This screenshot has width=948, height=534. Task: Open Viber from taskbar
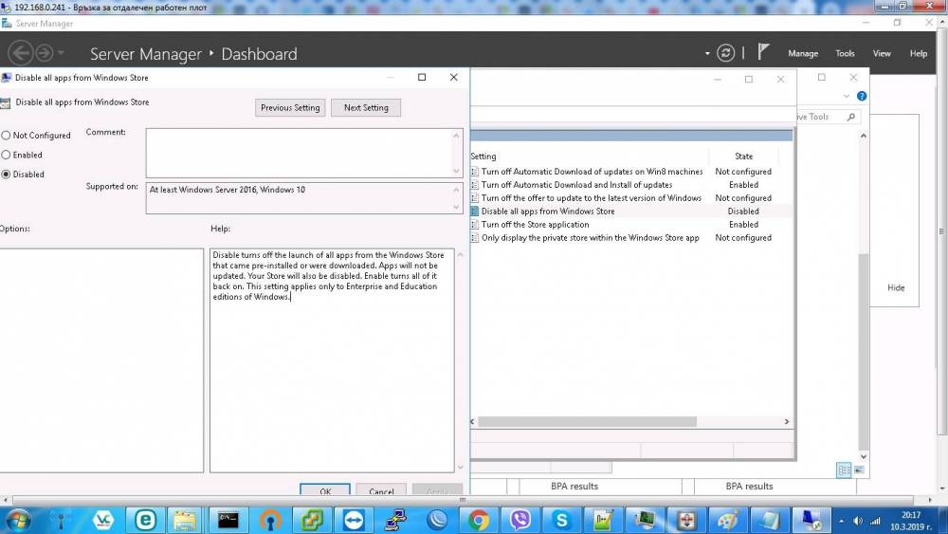pyautogui.click(x=520, y=520)
